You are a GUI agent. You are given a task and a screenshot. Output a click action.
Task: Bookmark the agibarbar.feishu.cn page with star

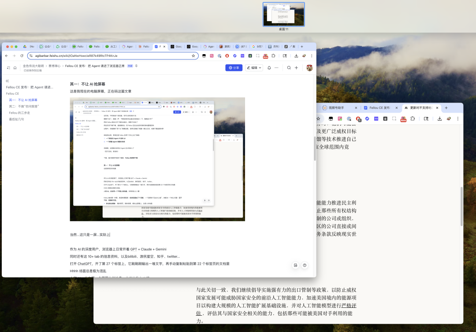point(193,56)
